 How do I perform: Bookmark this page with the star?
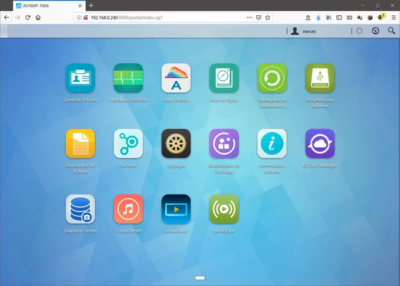268,18
